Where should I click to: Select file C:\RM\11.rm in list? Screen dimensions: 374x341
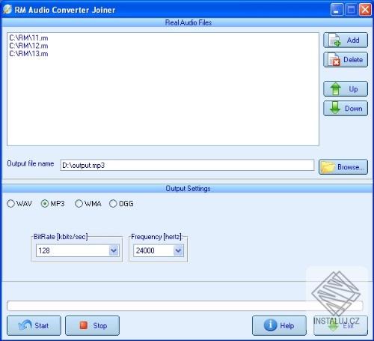pyautogui.click(x=28, y=38)
